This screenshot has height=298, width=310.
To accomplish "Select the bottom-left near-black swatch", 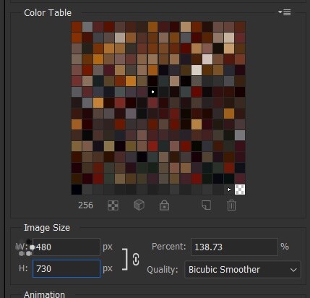I will coord(77,190).
